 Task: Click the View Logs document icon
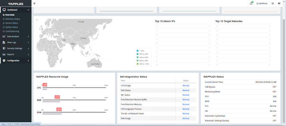4,42
